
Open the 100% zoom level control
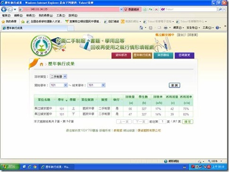tap(215, 161)
